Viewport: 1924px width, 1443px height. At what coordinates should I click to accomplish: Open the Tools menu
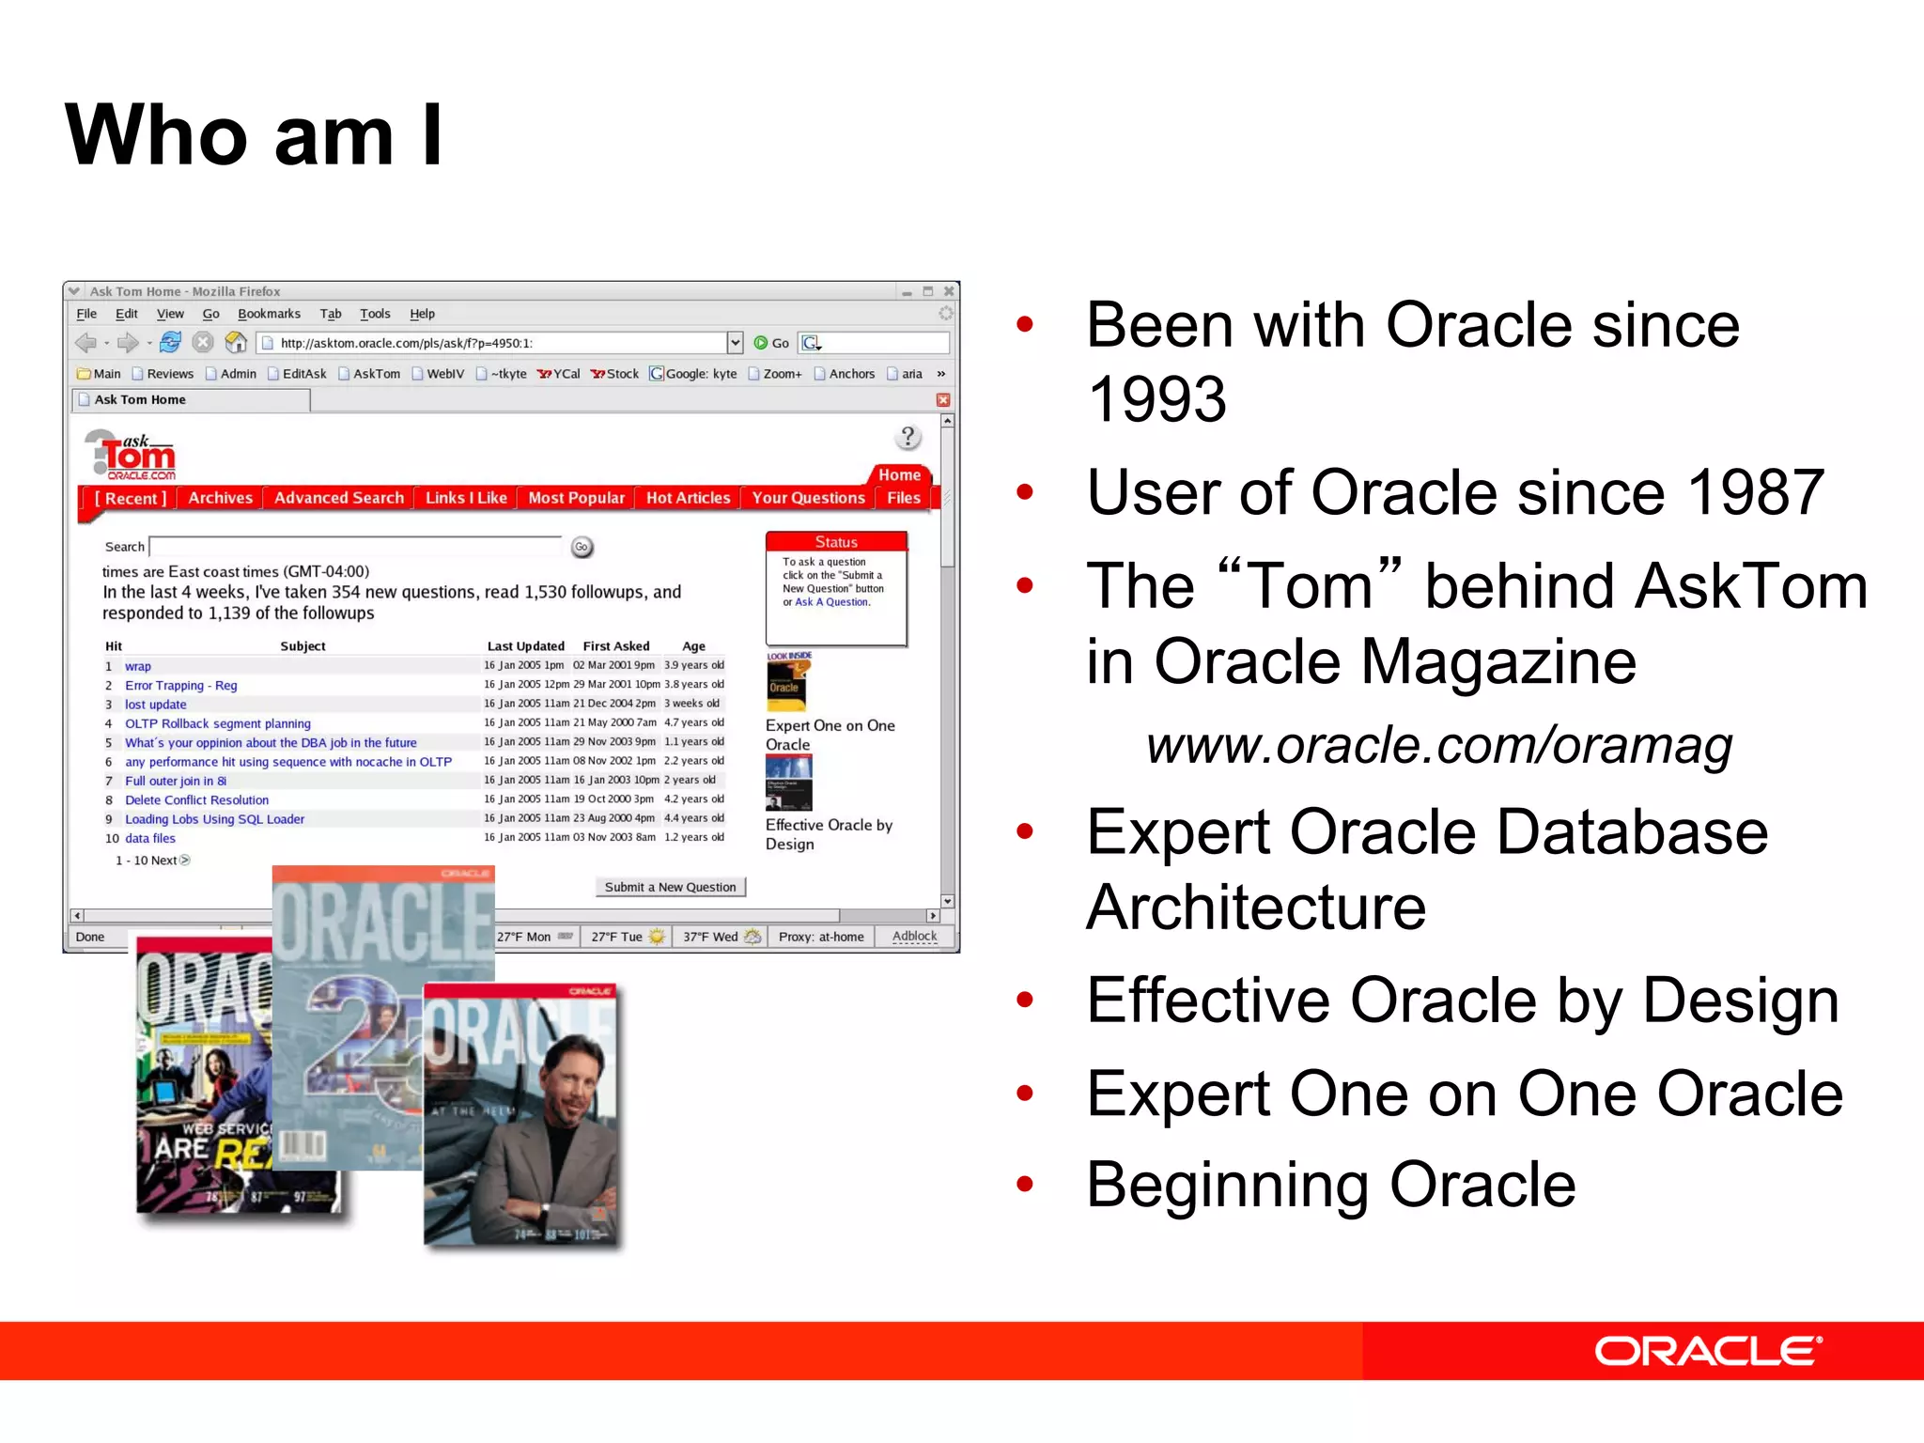[x=375, y=314]
